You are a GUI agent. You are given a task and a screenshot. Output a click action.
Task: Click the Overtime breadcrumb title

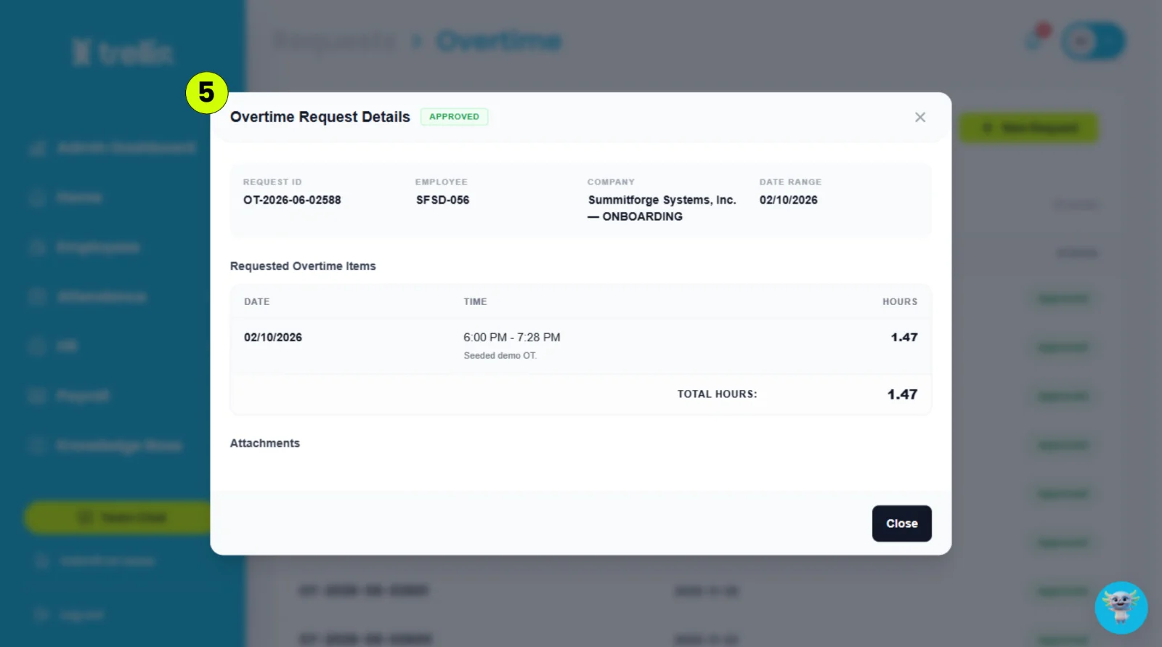(x=498, y=41)
